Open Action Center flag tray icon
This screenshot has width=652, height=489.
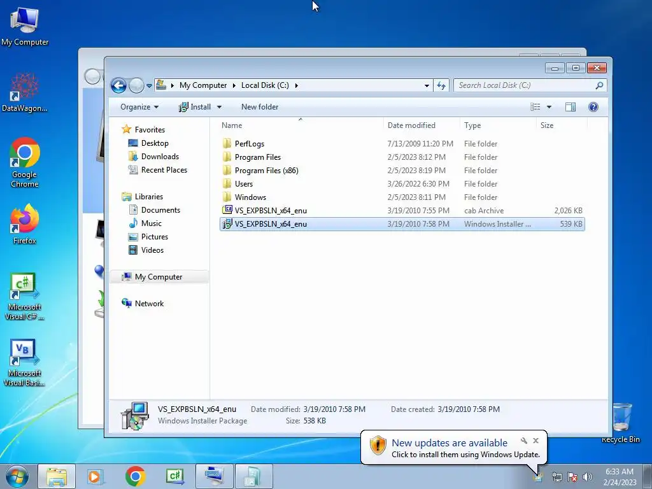(572, 477)
